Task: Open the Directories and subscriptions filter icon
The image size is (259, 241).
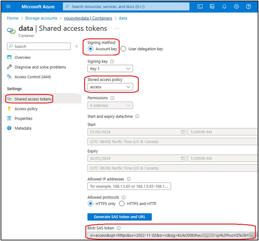Action: pos(212,6)
